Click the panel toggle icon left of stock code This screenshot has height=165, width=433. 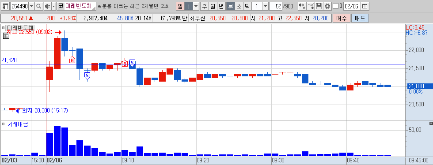pyautogui.click(x=5, y=6)
